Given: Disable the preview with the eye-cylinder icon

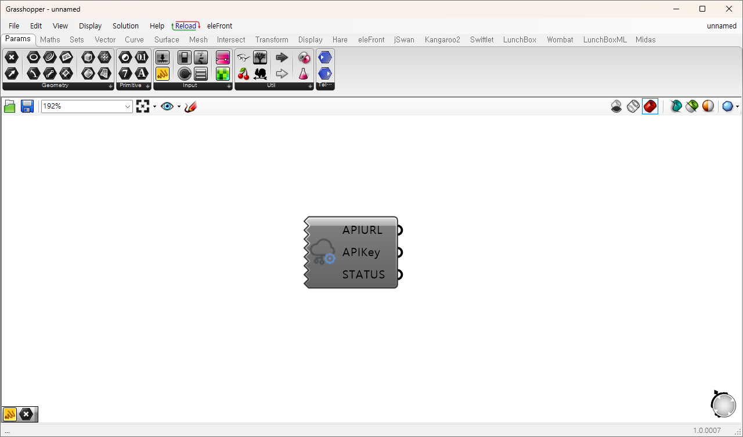Looking at the screenshot, I should 616,106.
